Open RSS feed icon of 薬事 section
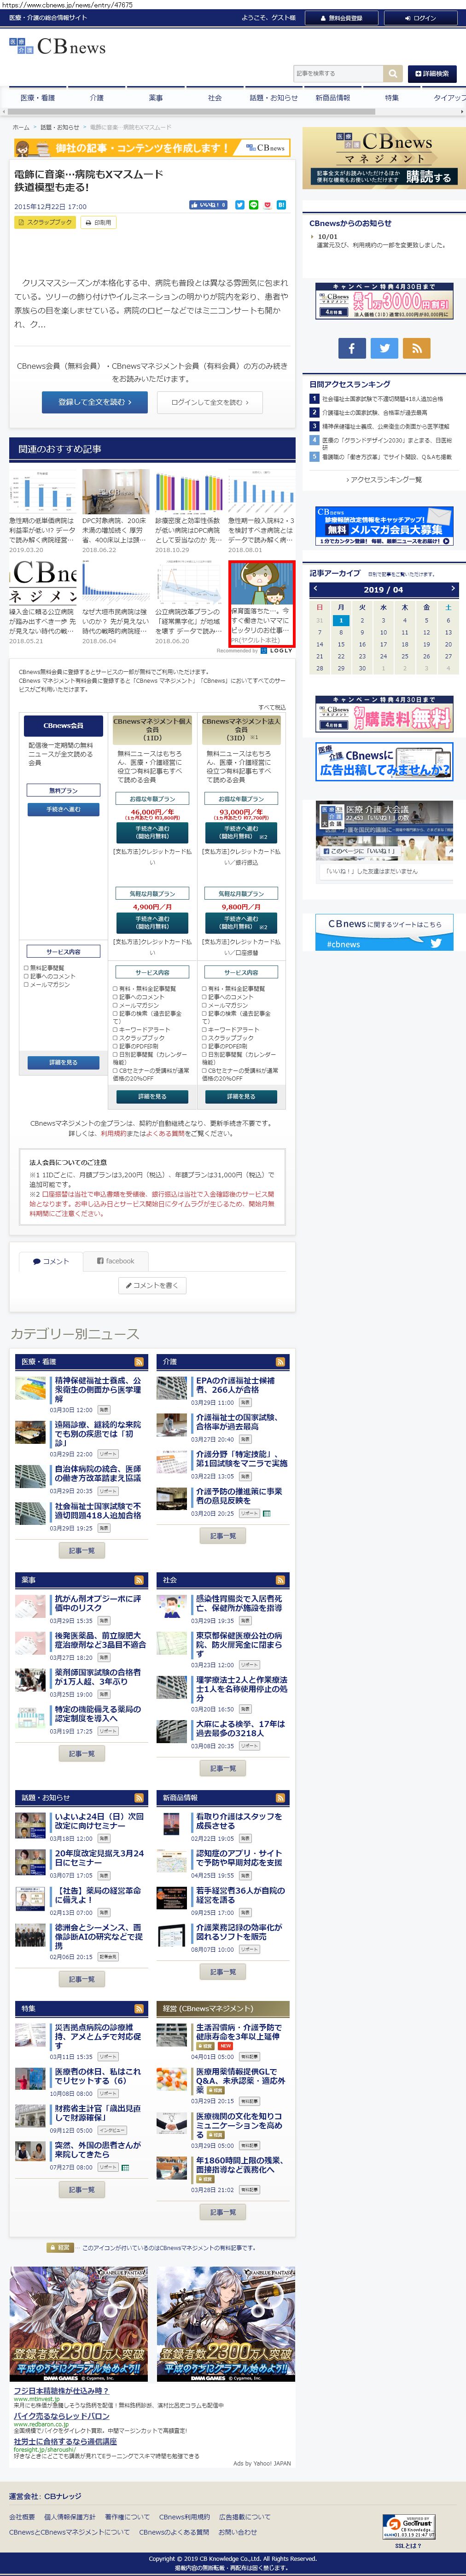 tap(138, 1580)
